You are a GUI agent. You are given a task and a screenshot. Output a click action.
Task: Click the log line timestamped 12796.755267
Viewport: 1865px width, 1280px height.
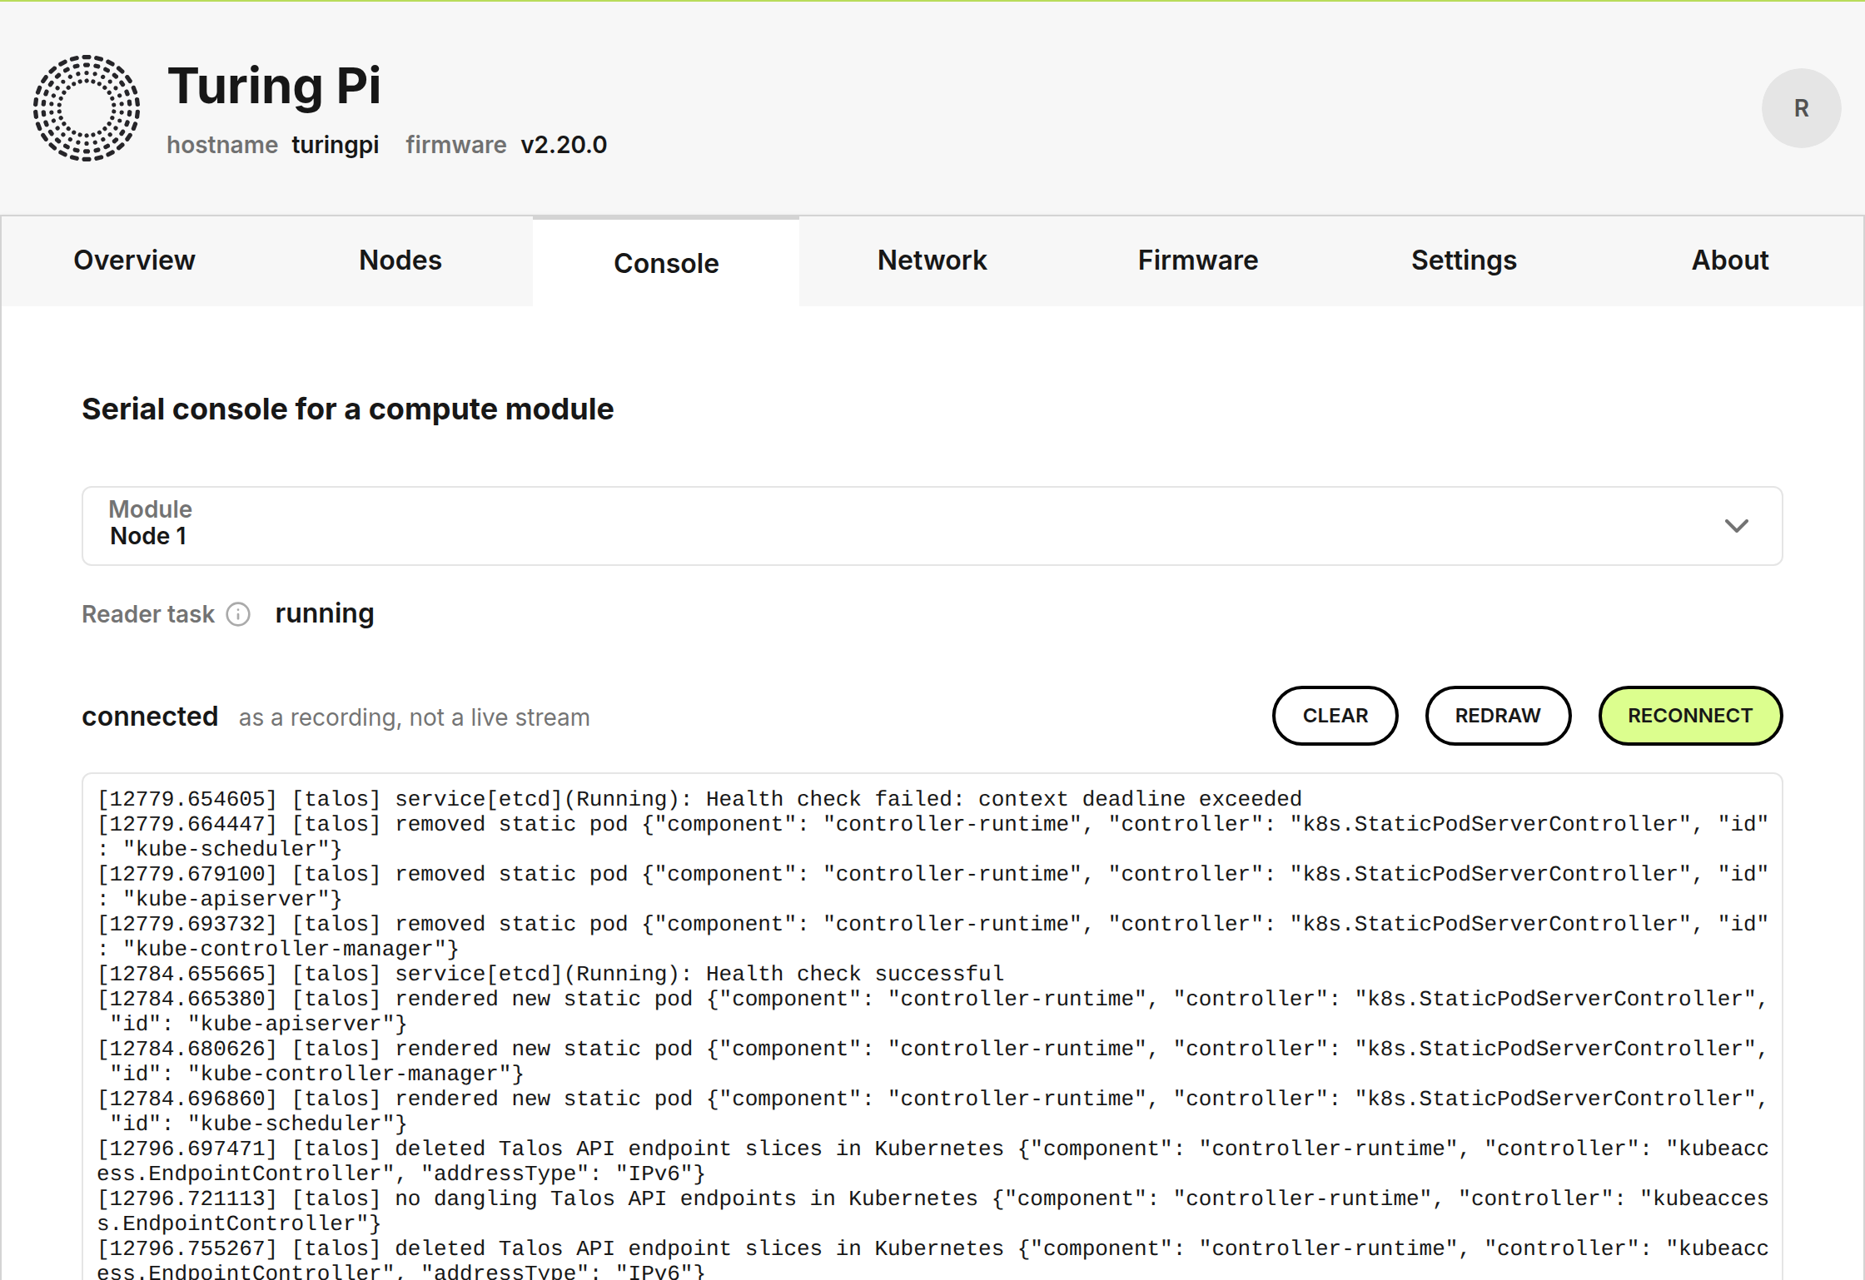coord(932,1258)
